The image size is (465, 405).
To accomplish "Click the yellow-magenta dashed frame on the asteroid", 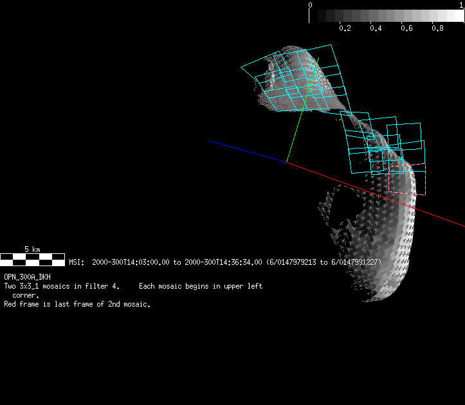I will (x=405, y=179).
